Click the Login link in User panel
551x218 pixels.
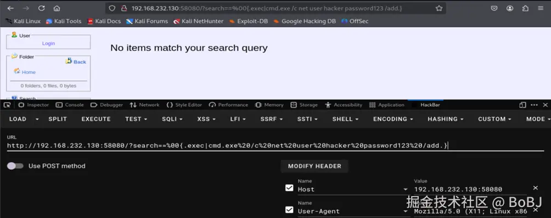pyautogui.click(x=48, y=43)
